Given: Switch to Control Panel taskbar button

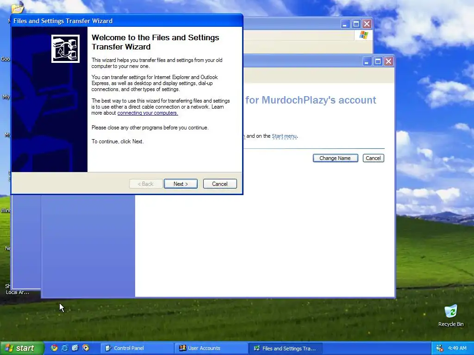Looking at the screenshot, I should [137, 348].
